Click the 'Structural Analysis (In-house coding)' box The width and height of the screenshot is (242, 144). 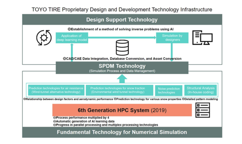(201, 90)
